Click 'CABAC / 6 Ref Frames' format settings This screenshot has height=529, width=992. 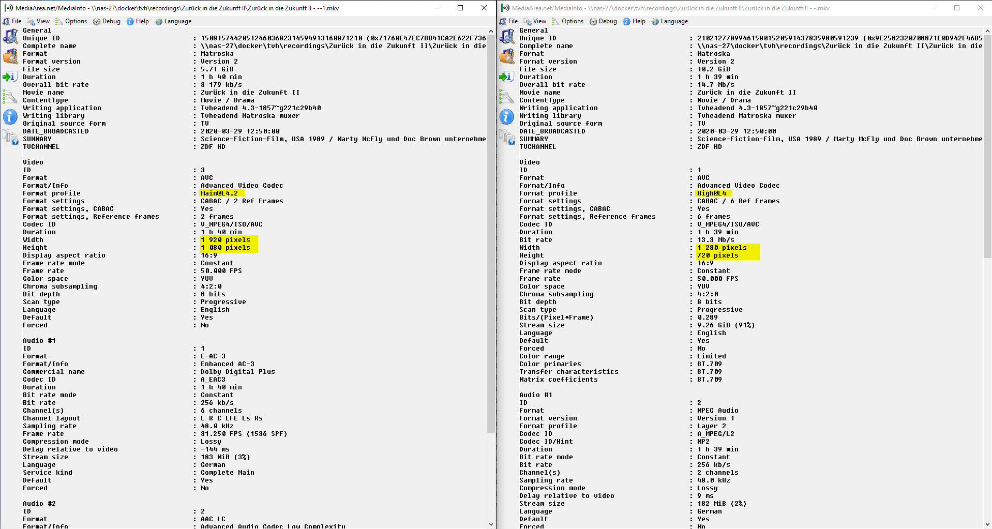coord(739,201)
